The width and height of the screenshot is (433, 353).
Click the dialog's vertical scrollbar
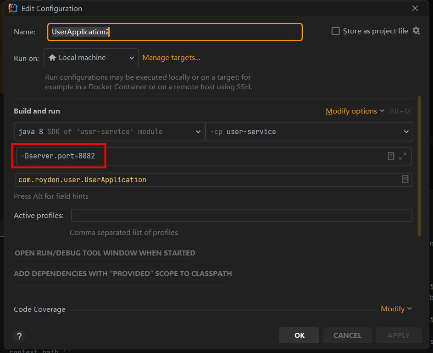click(419, 165)
